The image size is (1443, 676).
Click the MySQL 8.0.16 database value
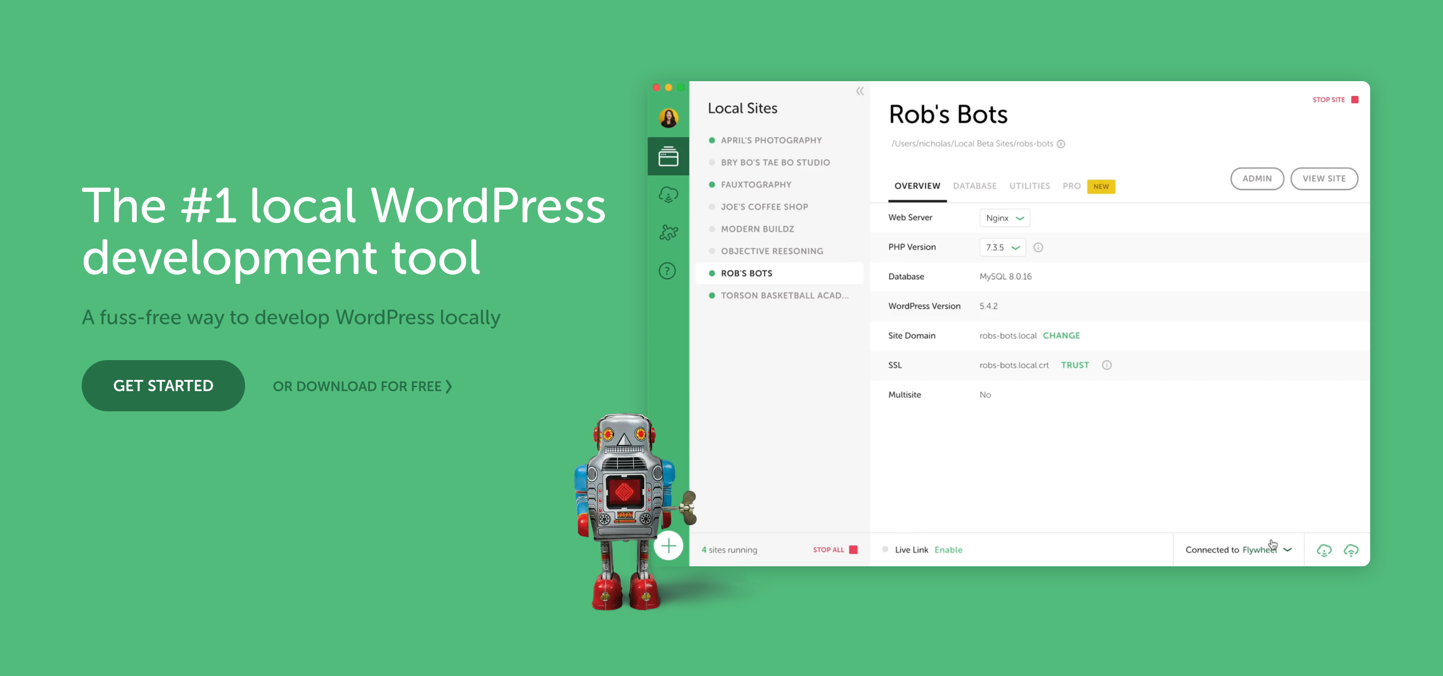(x=1005, y=277)
